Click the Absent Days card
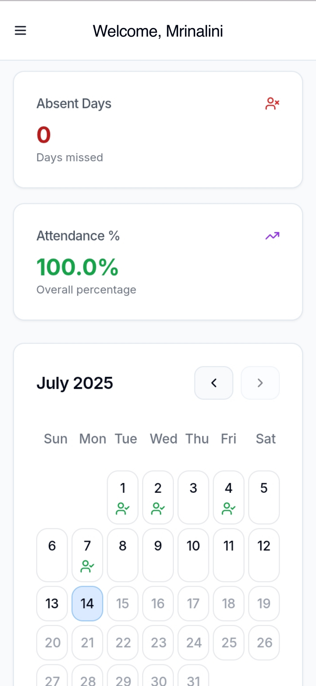The height and width of the screenshot is (686, 316). point(158,130)
